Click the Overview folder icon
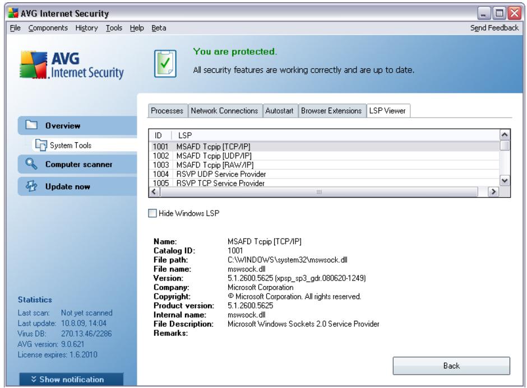Viewport: 527px width, 388px height. pyautogui.click(x=31, y=125)
